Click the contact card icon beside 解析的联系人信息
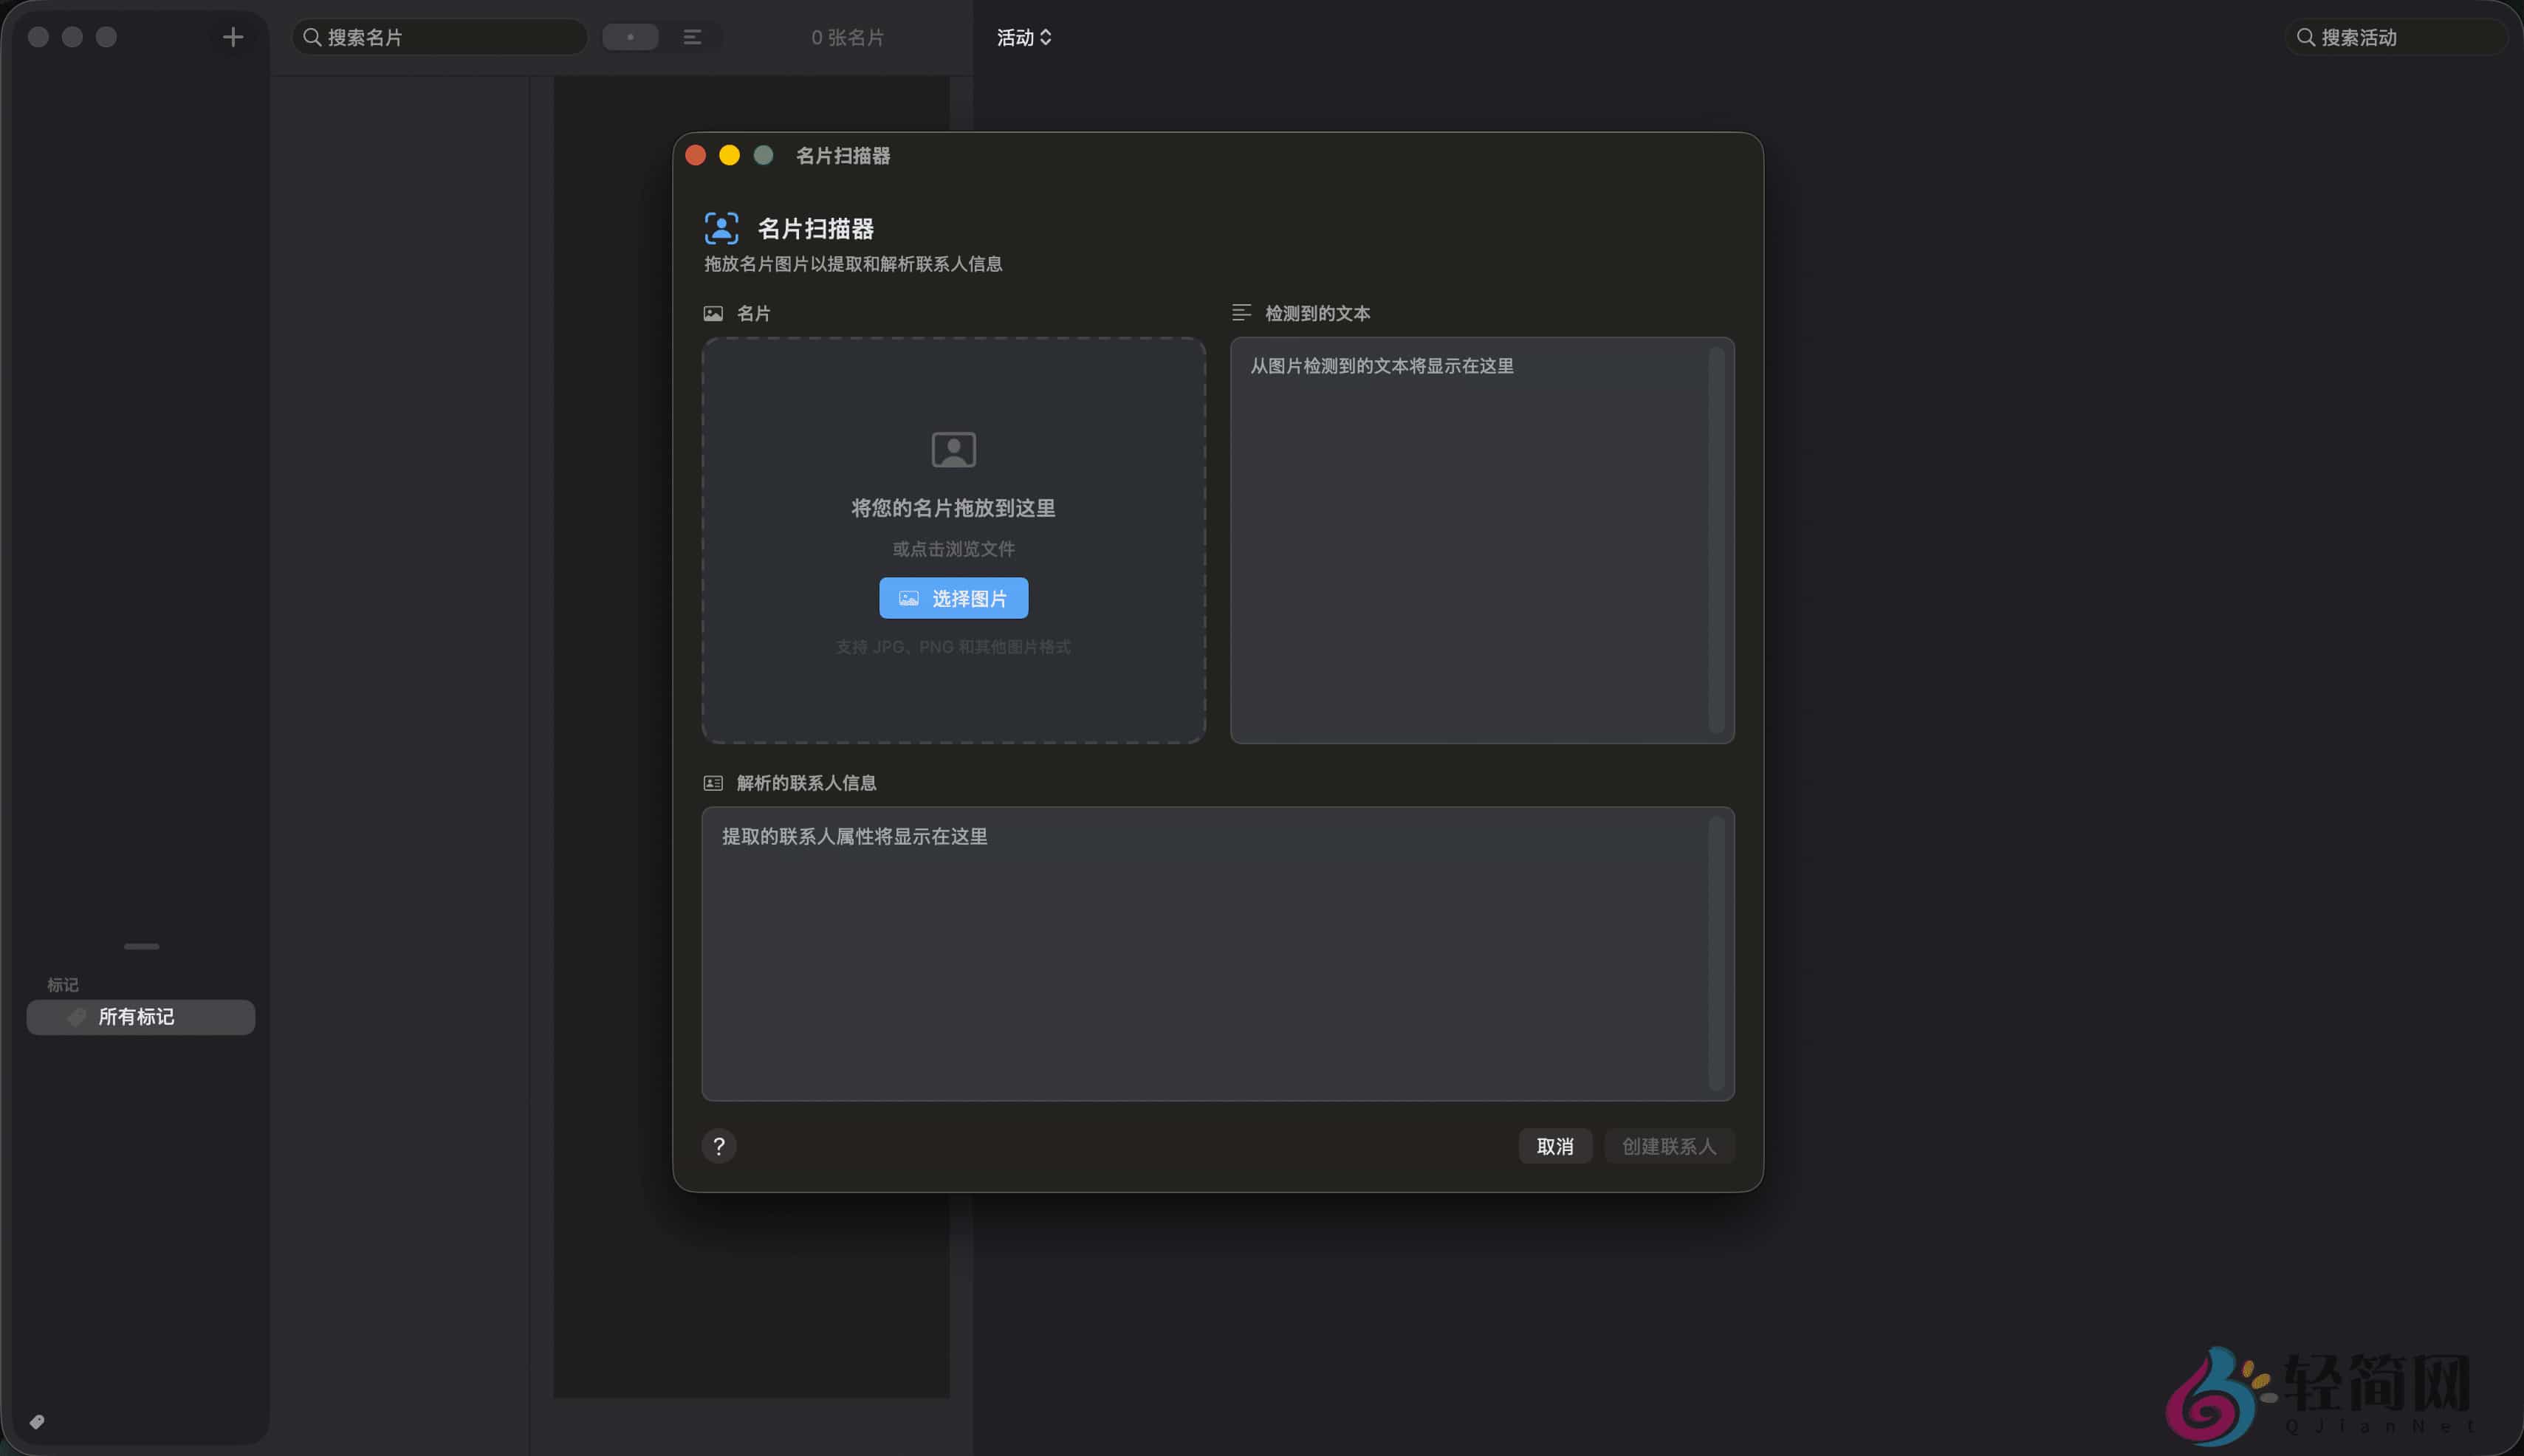Image resolution: width=2524 pixels, height=1456 pixels. click(x=714, y=782)
